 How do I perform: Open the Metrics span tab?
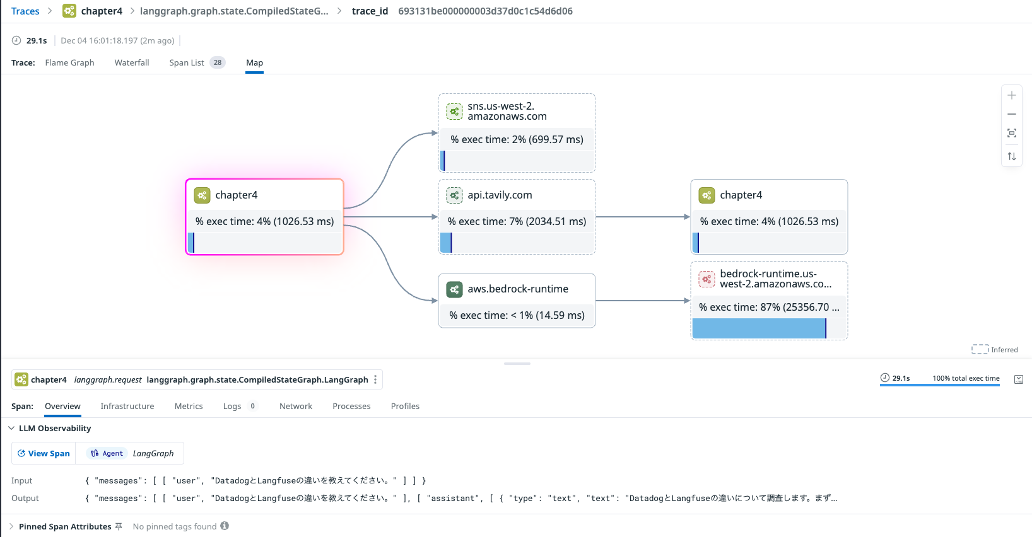[x=189, y=406]
